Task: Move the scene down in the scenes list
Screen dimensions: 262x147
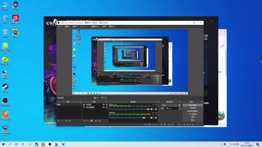Action: point(70,121)
